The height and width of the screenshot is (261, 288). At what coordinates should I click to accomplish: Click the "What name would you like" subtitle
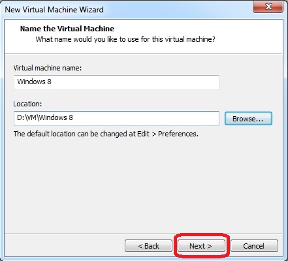tap(125, 39)
